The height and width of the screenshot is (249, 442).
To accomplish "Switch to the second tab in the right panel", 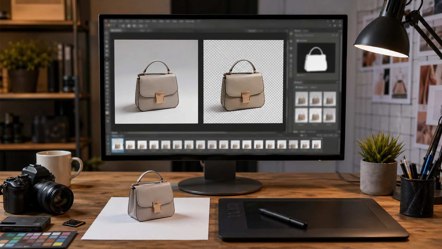I will click(x=305, y=31).
